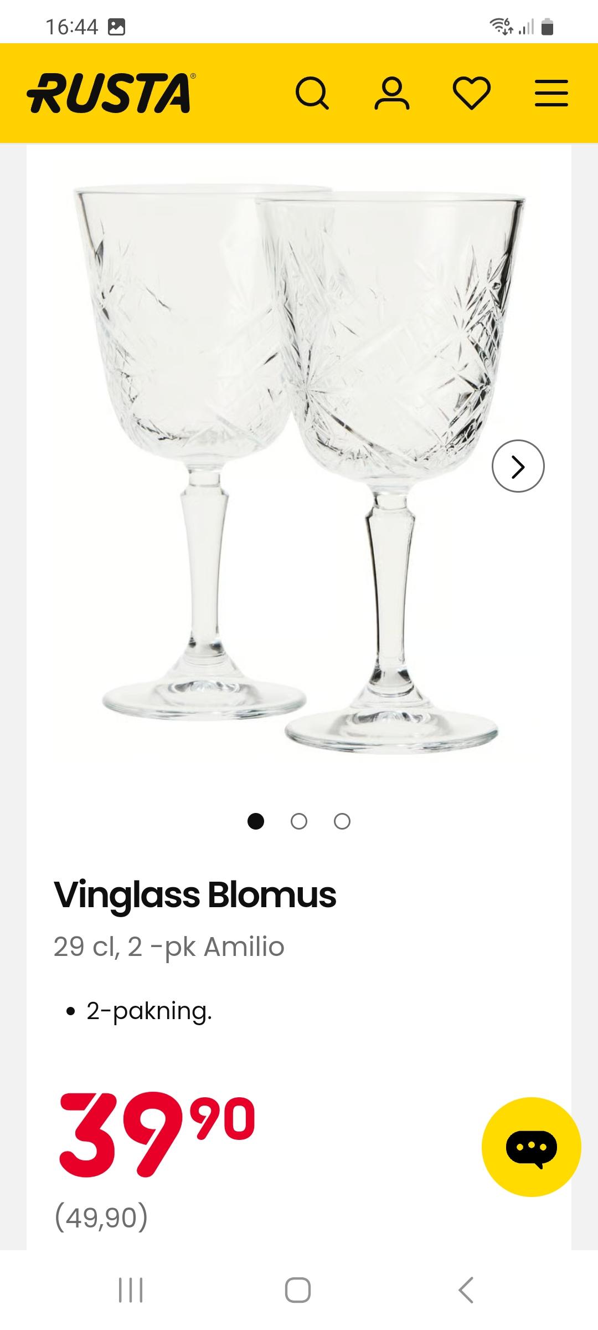Tap the Android back navigation button
The width and height of the screenshot is (598, 1330).
pyautogui.click(x=466, y=1290)
